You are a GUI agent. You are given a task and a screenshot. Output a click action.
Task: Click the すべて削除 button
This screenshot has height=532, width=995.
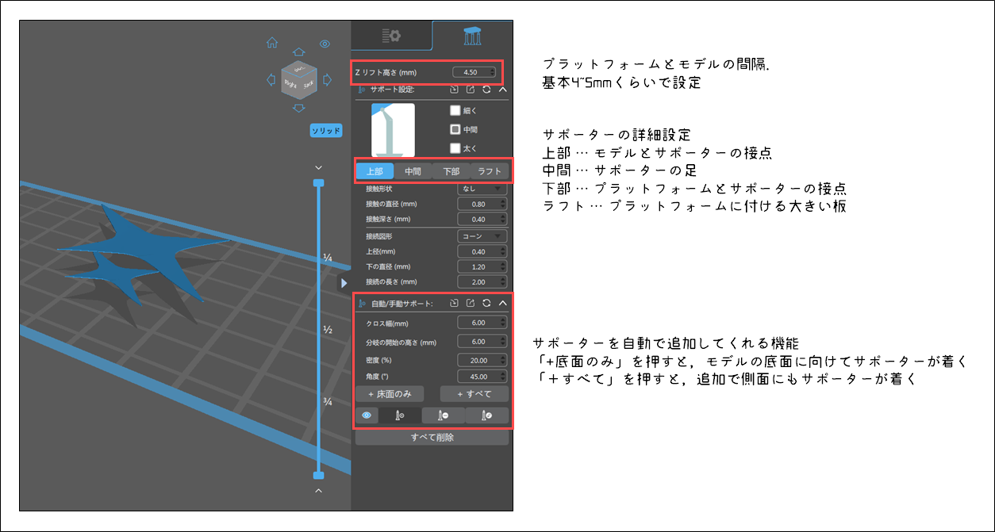(x=432, y=437)
